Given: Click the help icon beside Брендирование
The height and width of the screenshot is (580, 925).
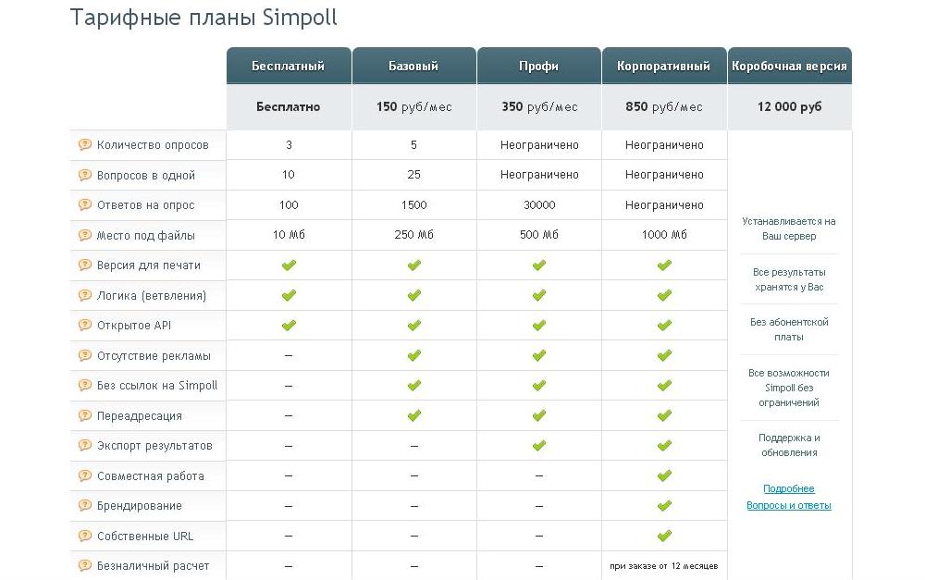Looking at the screenshot, I should click(x=85, y=506).
